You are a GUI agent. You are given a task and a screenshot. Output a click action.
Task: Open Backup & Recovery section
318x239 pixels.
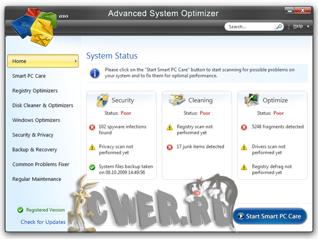[x=35, y=150]
